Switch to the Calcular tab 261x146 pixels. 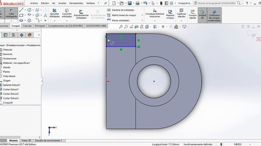[x=27, y=26]
